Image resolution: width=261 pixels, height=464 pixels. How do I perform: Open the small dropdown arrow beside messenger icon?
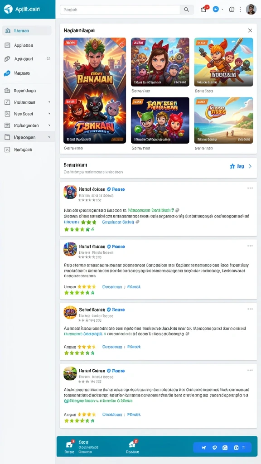click(x=222, y=10)
